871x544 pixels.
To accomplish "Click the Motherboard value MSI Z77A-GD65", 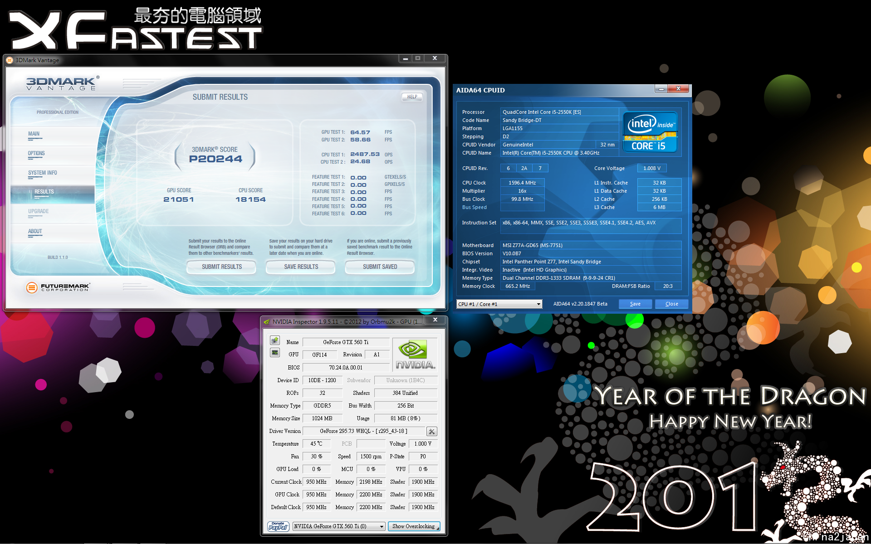I will (591, 245).
